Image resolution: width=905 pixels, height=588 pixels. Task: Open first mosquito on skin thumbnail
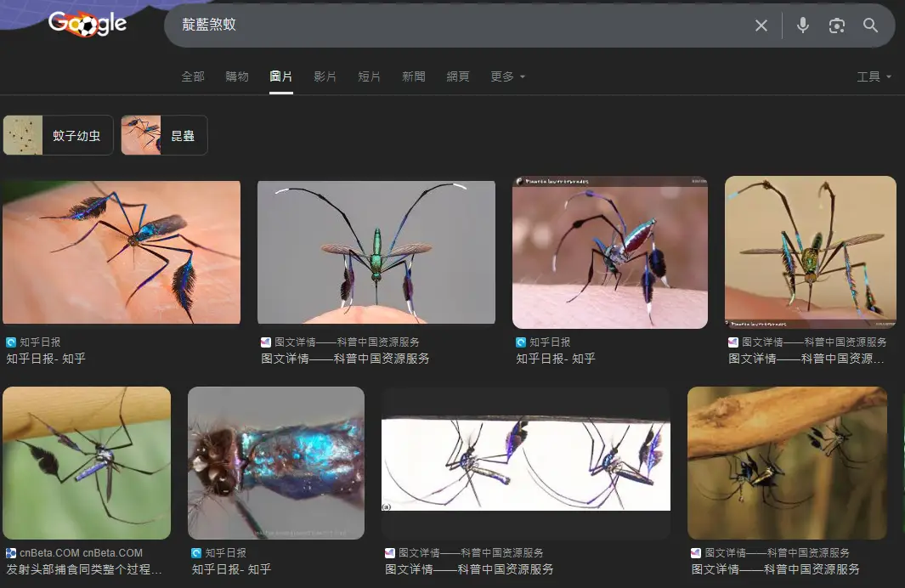[121, 252]
